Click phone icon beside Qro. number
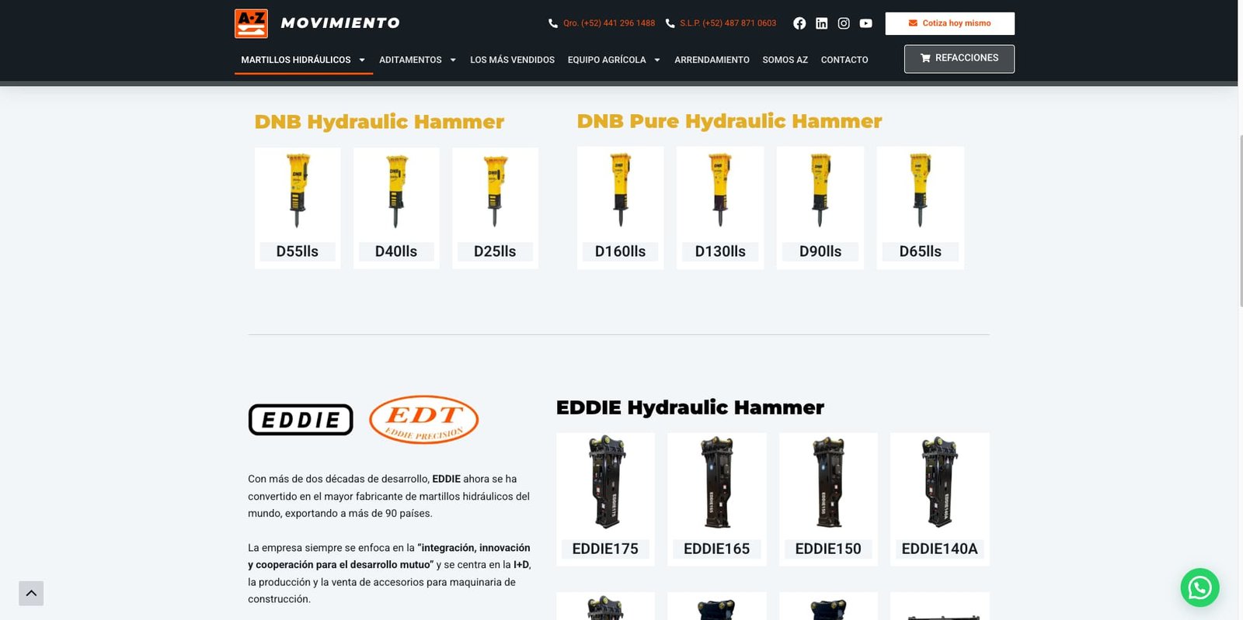This screenshot has height=620, width=1243. 553,23
